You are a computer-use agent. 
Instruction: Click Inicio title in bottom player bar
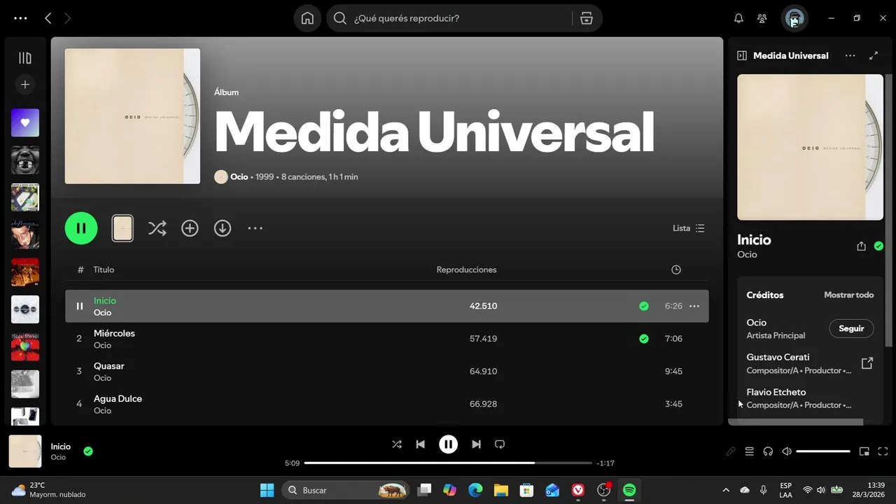(x=61, y=447)
